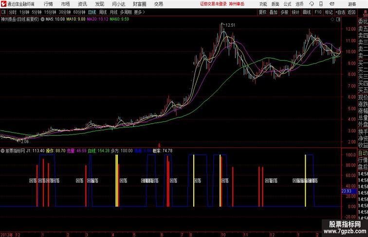The image size is (368, 237).
Task: Click the 叠加 overlay button
Action: point(273,12)
